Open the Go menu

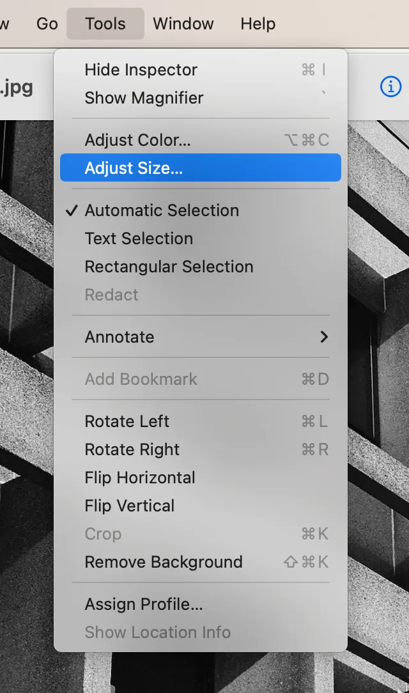[x=47, y=24]
